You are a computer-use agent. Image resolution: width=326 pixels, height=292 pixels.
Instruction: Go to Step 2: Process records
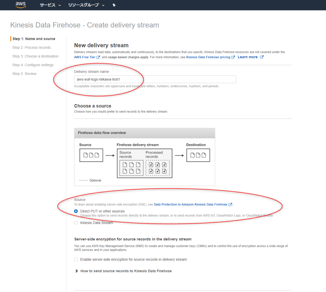[x=31, y=47]
